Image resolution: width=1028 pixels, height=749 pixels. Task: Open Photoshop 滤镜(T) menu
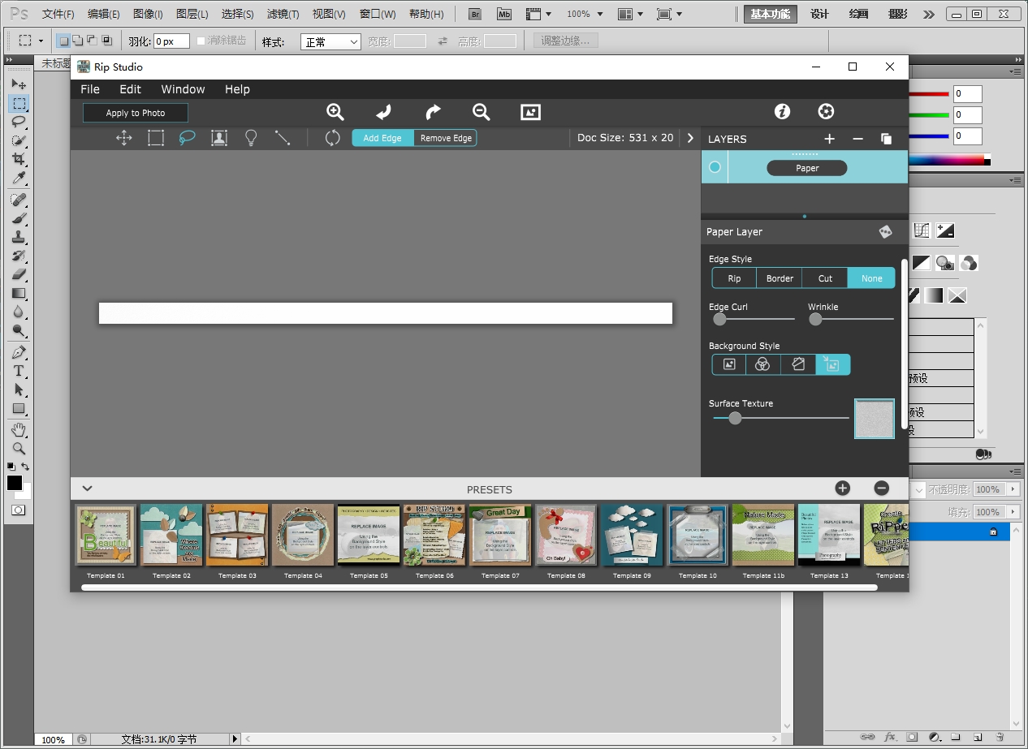283,15
